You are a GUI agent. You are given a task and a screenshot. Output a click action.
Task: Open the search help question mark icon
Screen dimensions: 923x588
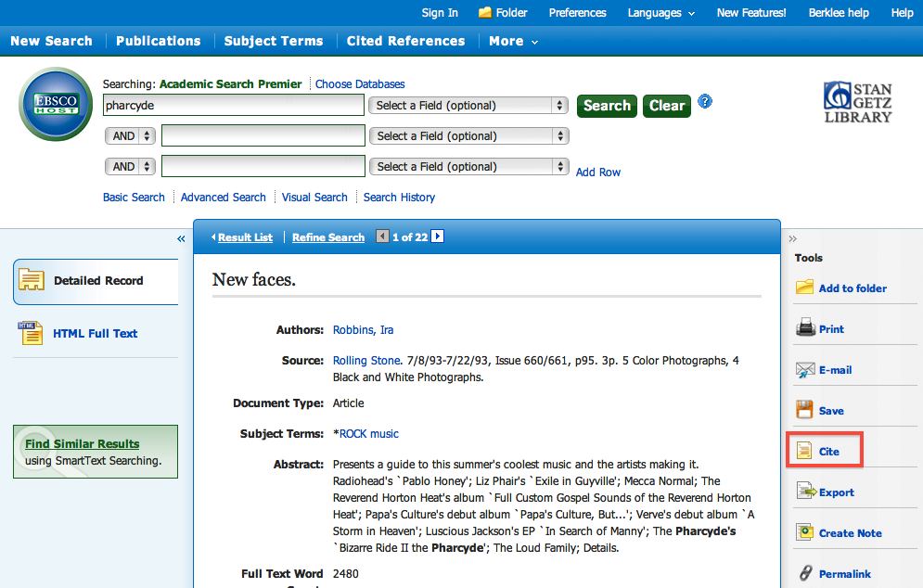coord(705,101)
